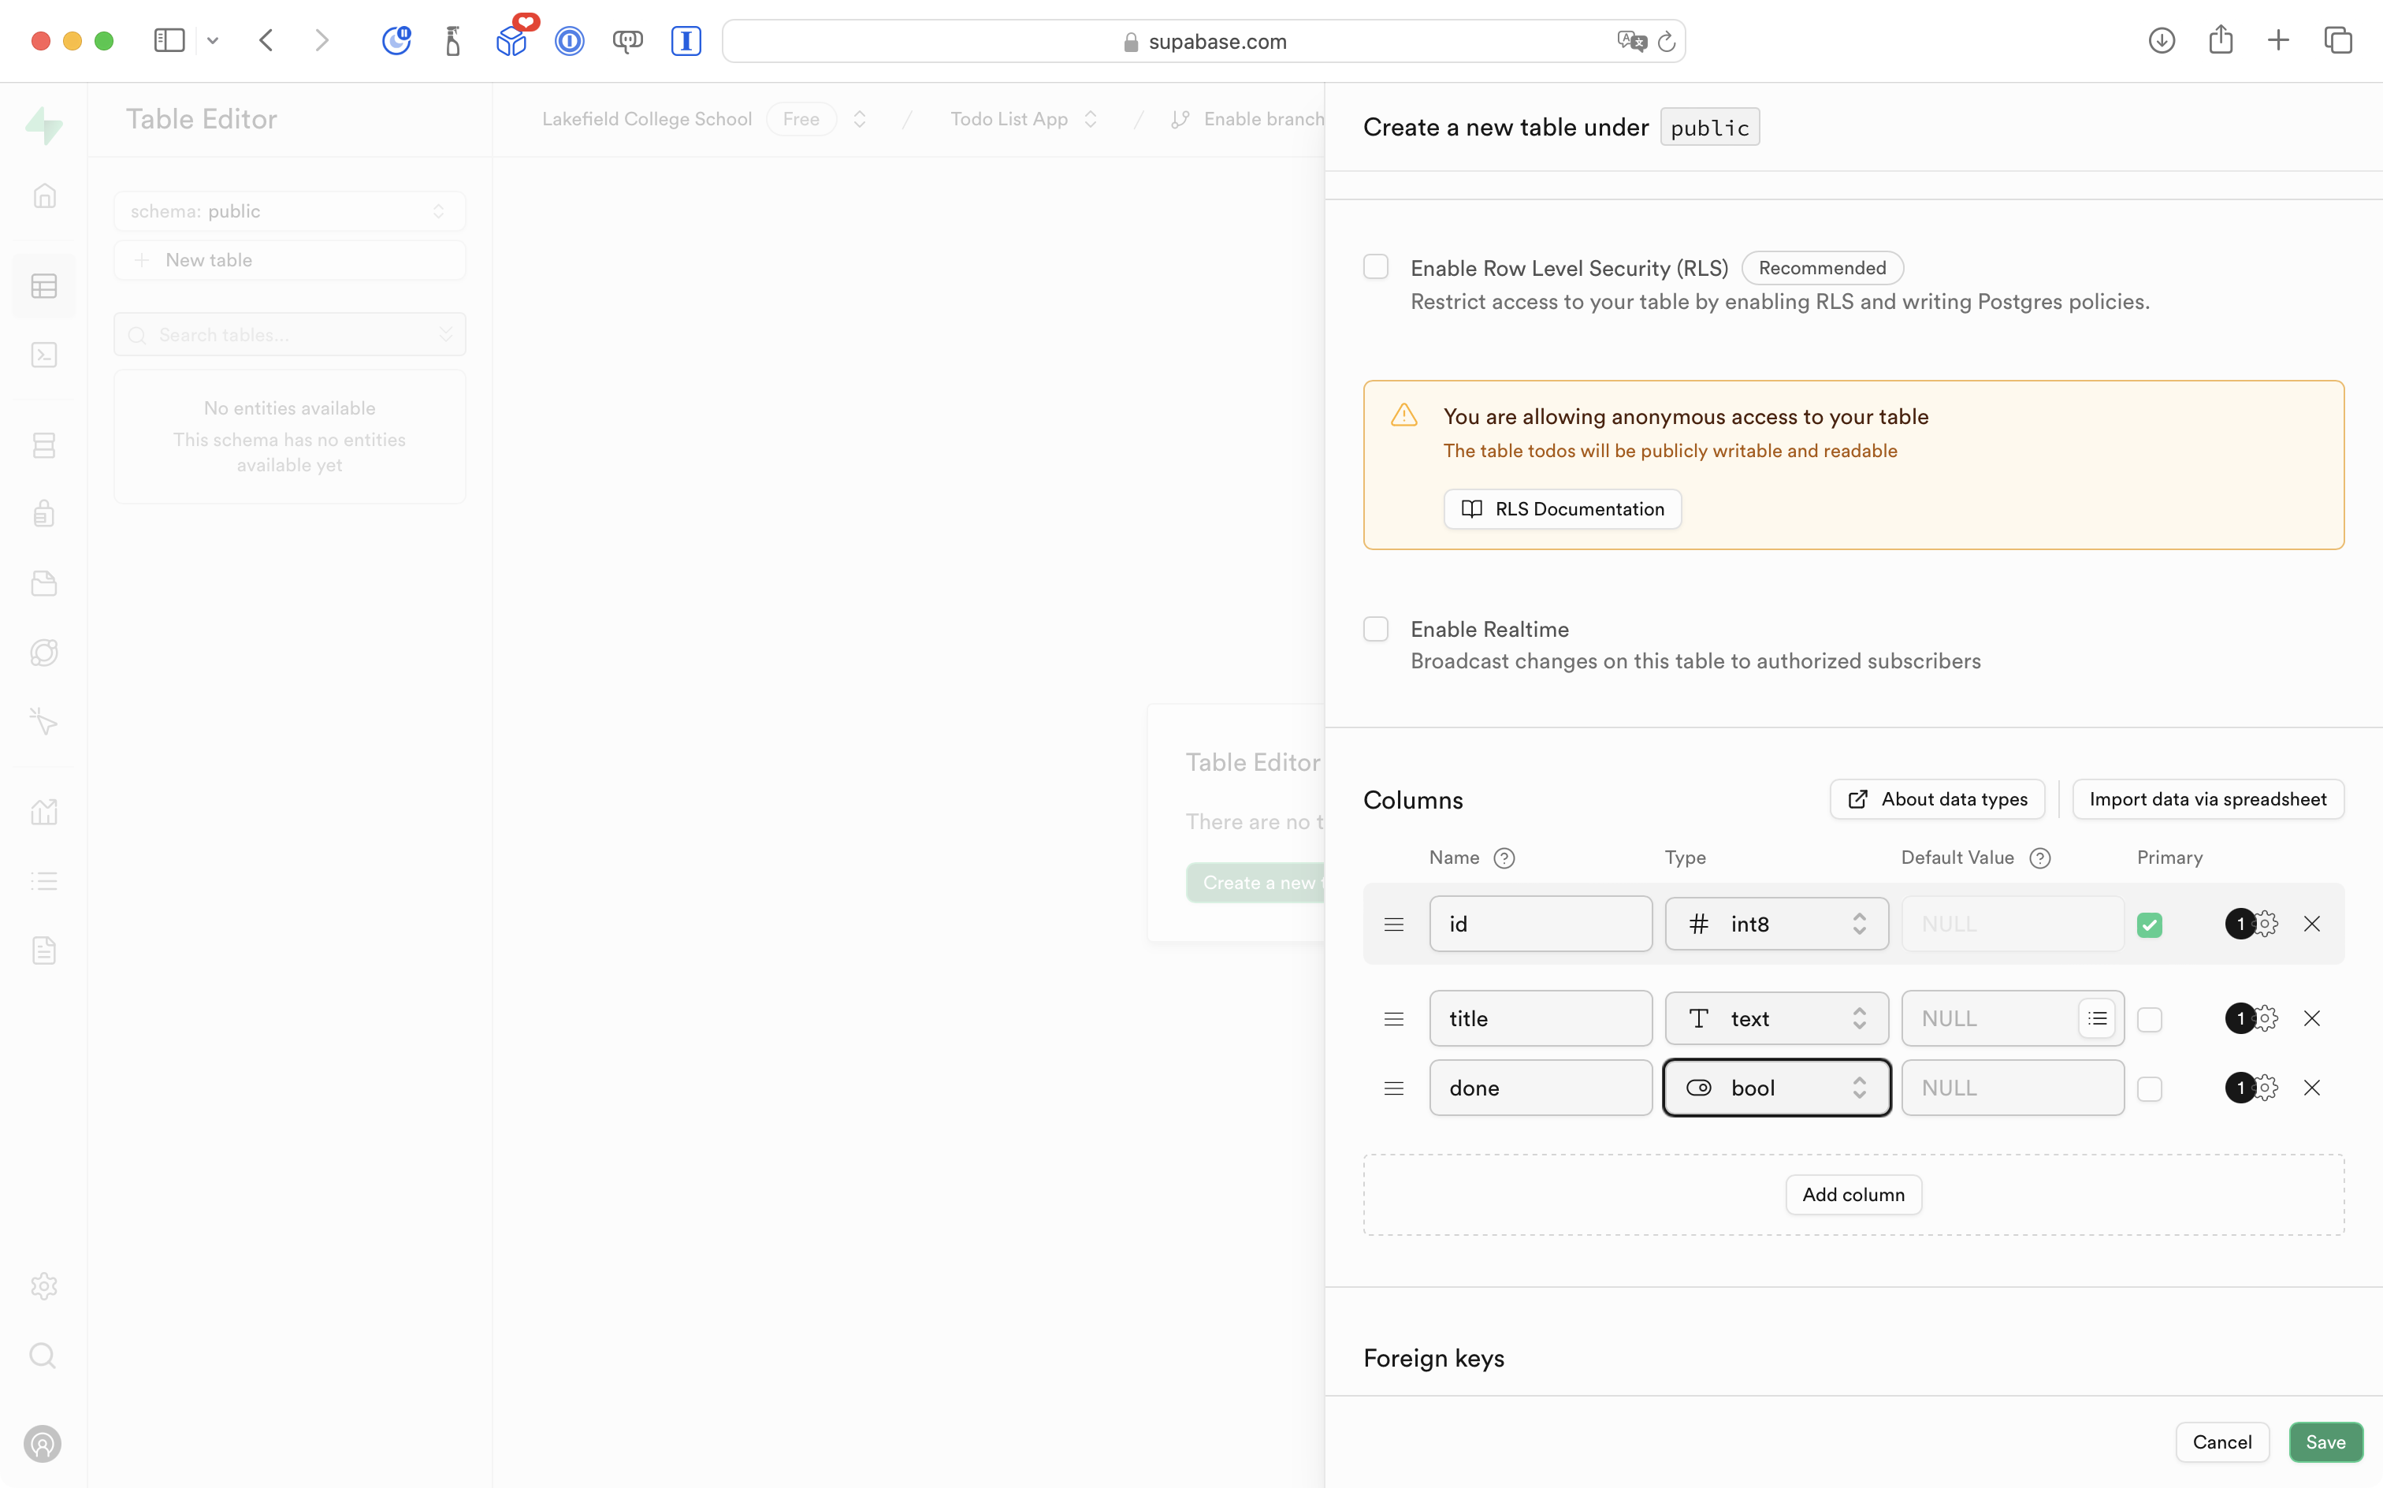
Task: Check the Enable Realtime checkbox
Action: tap(1375, 629)
